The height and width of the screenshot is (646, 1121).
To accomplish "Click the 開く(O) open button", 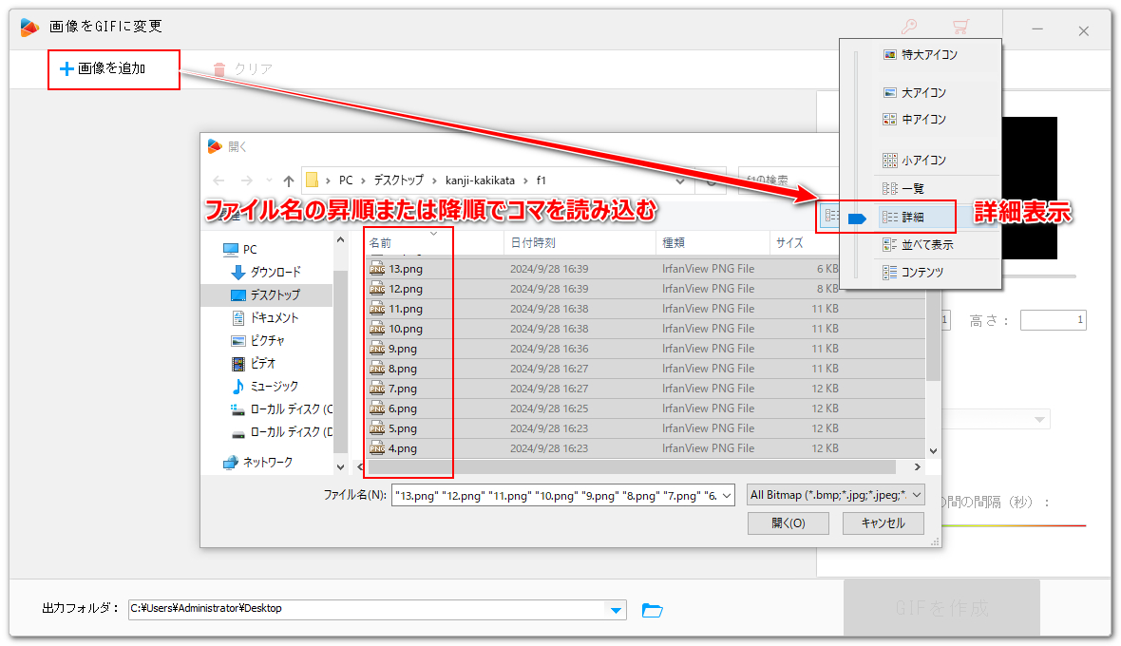I will [x=788, y=523].
